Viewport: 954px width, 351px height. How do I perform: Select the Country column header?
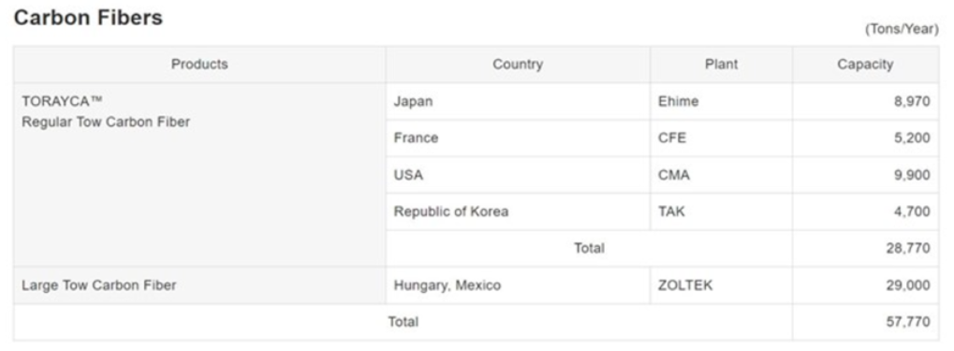(518, 65)
